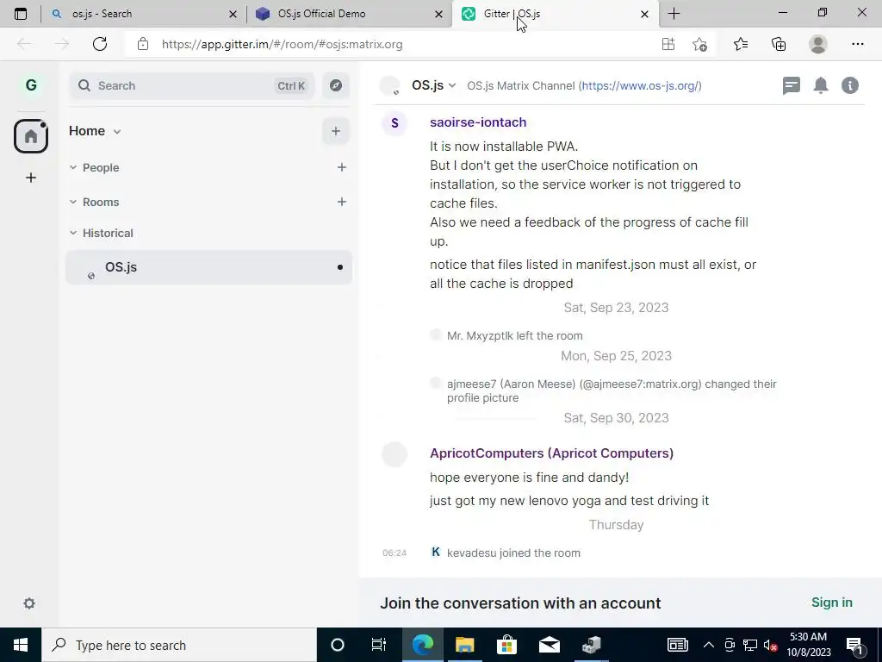View site information lock icon
The image size is (882, 662).
tap(143, 44)
